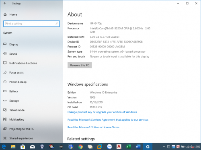Screen dimensions: 201x150
Task: Click the Rename this PC button
Action: (80, 65)
